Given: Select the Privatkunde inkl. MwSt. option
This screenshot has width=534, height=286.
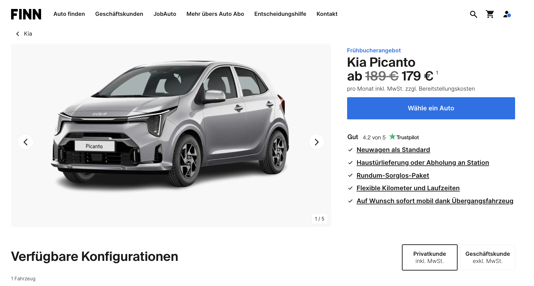Looking at the screenshot, I should point(430,257).
